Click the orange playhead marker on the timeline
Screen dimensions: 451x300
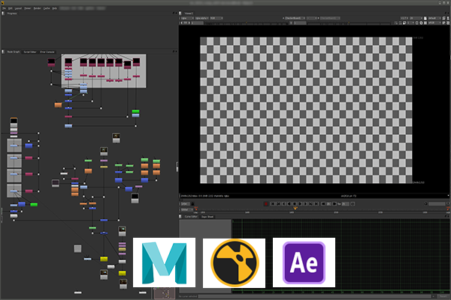(x=295, y=208)
